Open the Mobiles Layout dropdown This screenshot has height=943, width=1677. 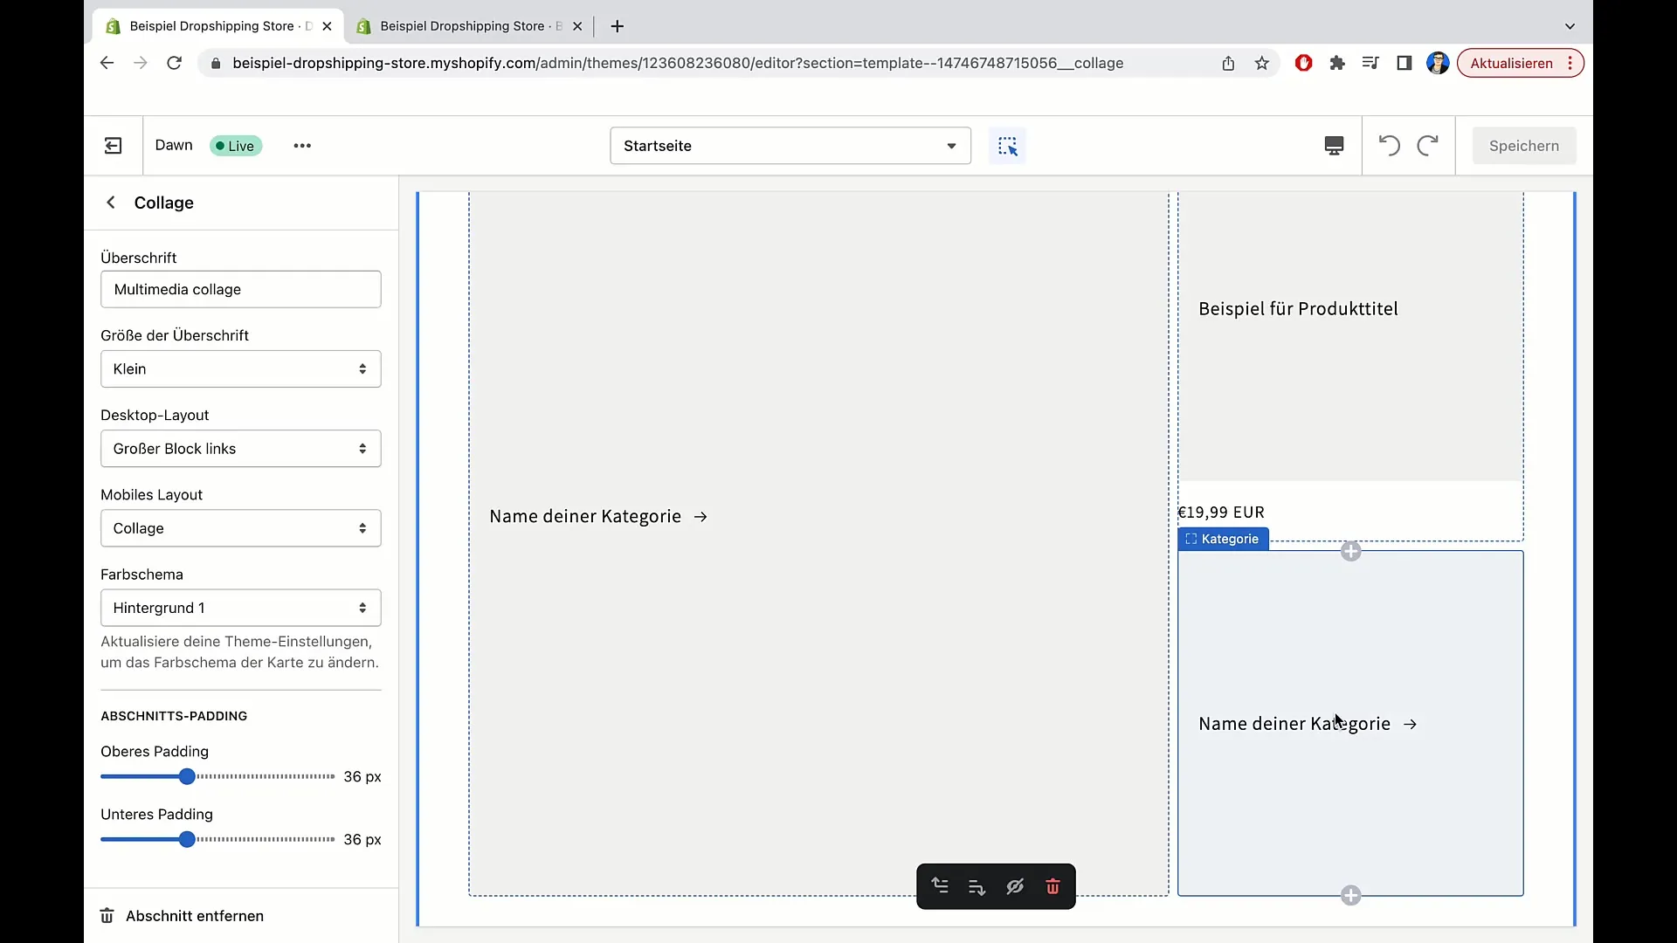[x=240, y=528]
